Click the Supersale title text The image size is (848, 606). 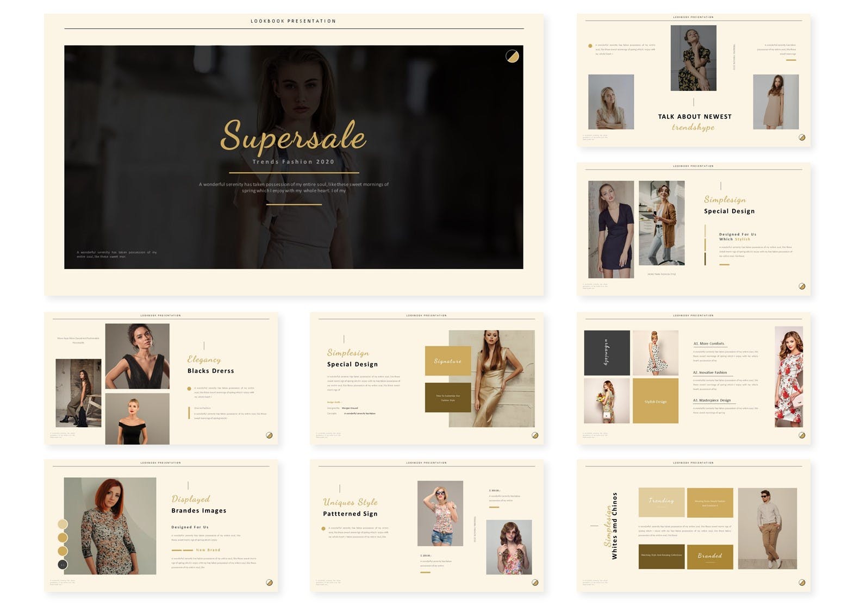click(x=294, y=136)
